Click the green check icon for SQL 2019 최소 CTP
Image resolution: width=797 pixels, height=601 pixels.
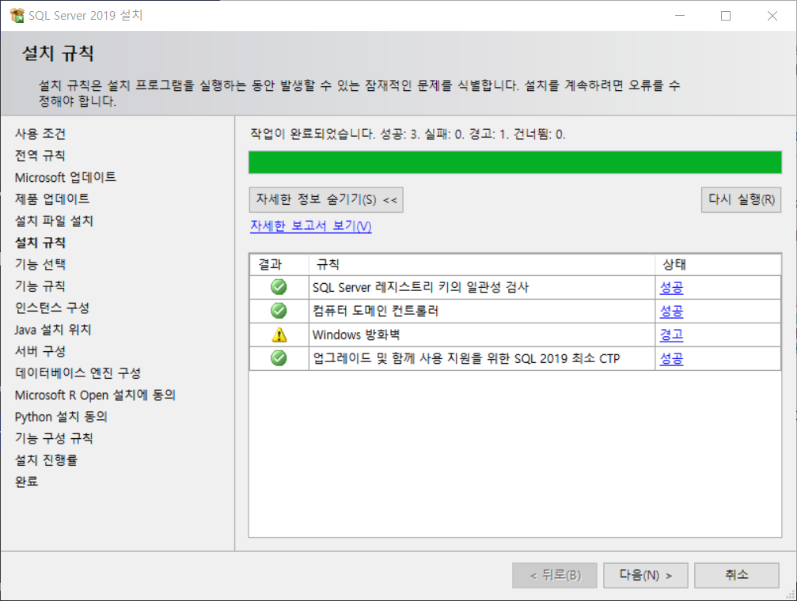(x=279, y=358)
